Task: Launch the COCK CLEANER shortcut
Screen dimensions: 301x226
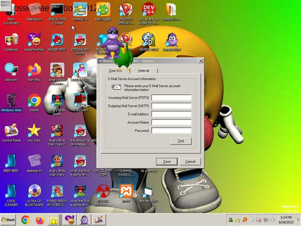Action: coord(11,195)
